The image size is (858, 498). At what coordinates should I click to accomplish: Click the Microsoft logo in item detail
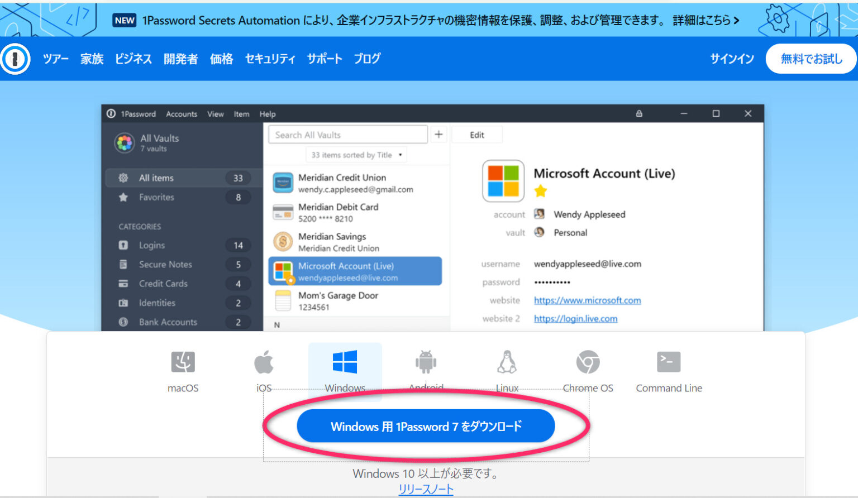(503, 181)
